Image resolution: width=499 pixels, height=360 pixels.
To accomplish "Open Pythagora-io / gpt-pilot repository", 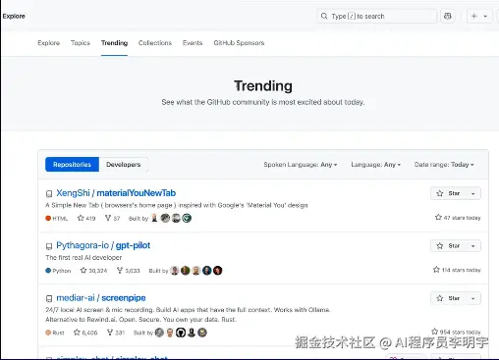I will click(103, 245).
